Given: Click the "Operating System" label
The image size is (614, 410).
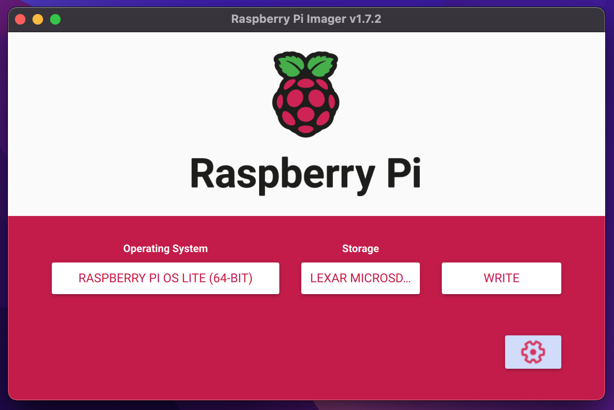Looking at the screenshot, I should coord(165,248).
